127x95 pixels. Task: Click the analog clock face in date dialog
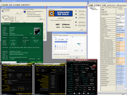[78, 44]
